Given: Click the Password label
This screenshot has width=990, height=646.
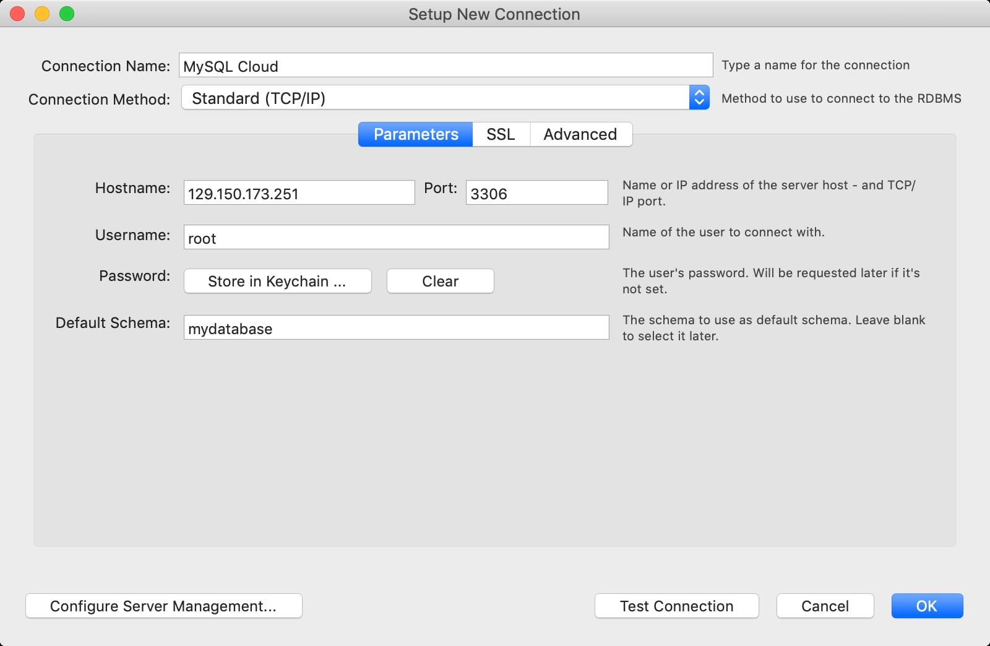Looking at the screenshot, I should click(x=134, y=276).
